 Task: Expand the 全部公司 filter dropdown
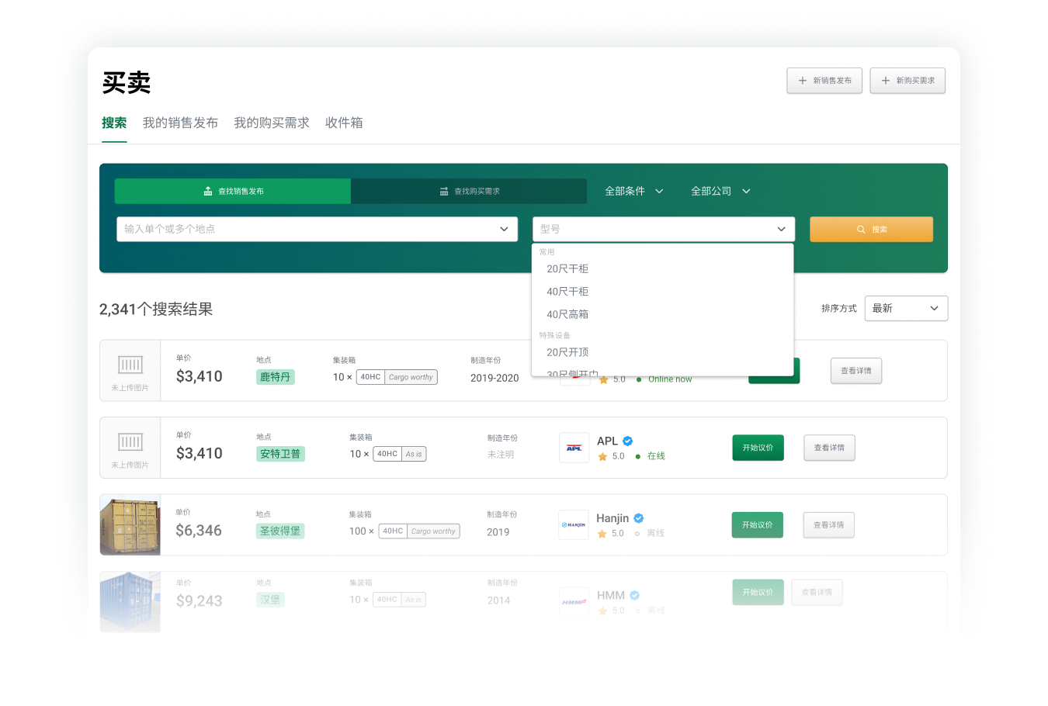tap(720, 191)
